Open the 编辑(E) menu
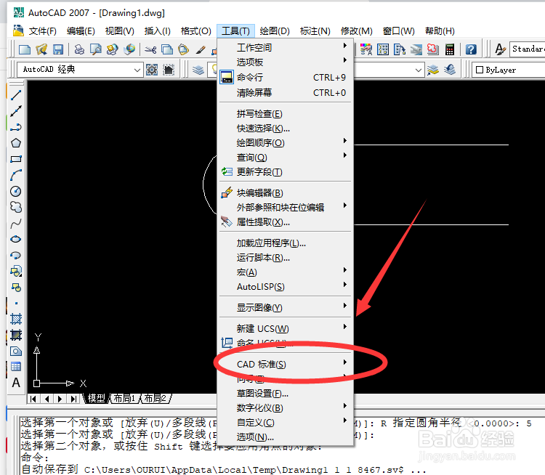The image size is (545, 475). click(x=81, y=31)
